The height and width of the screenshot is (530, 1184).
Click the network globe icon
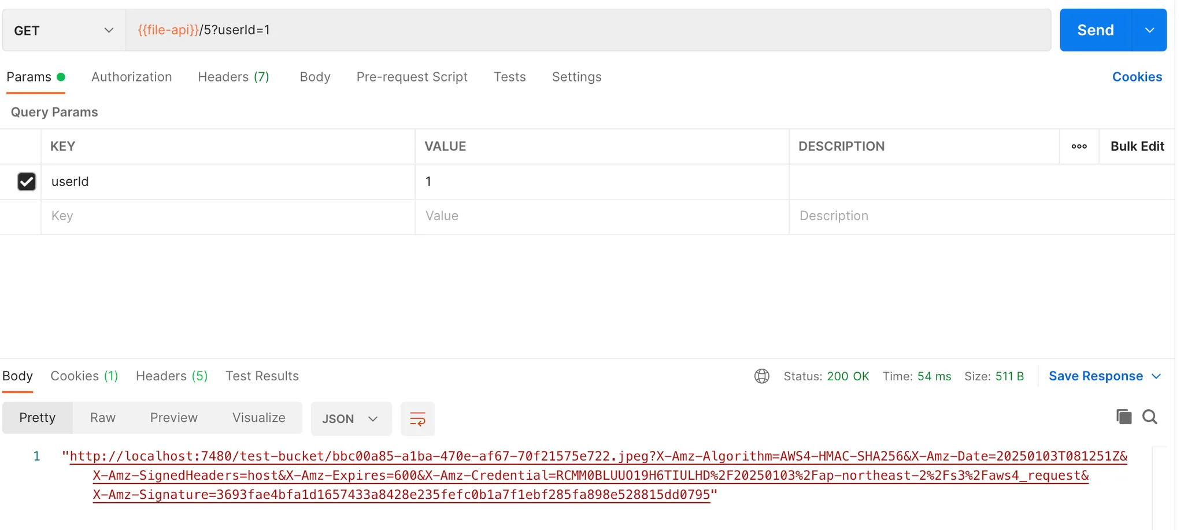click(762, 376)
